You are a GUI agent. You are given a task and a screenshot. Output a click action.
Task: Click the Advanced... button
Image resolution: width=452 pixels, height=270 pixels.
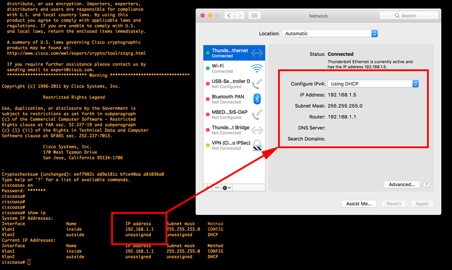point(401,185)
